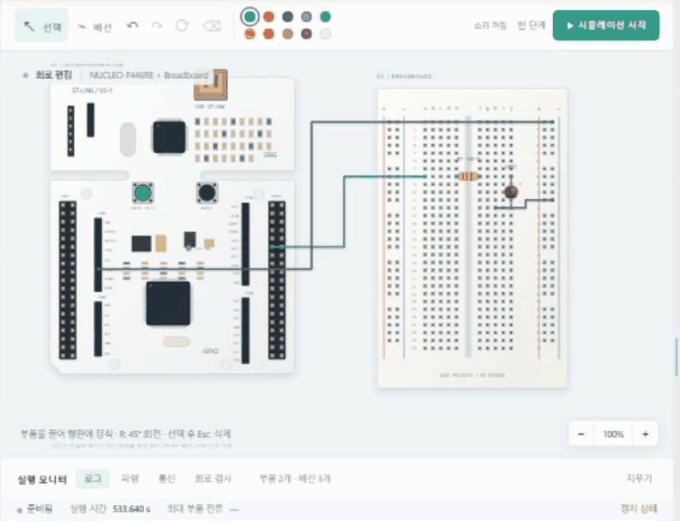Choose the dark swatch with red dot
The width and height of the screenshot is (680, 521).
[x=307, y=33]
